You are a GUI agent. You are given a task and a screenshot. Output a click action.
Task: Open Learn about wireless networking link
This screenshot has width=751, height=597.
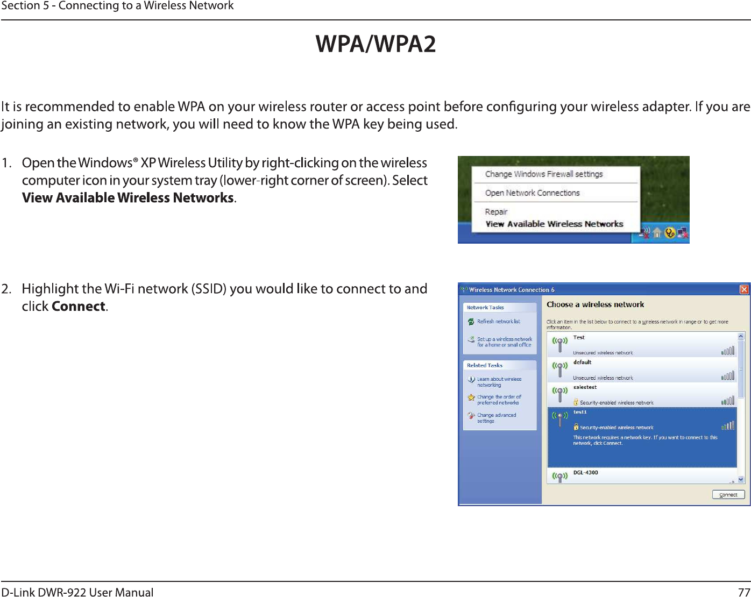click(499, 382)
